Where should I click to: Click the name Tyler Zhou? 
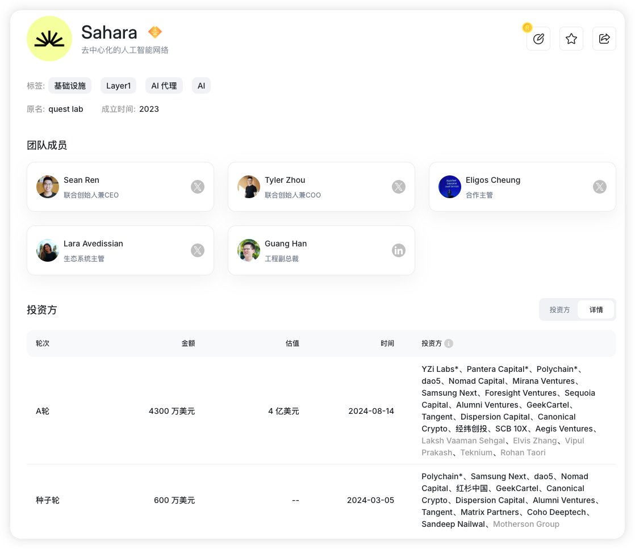(285, 180)
